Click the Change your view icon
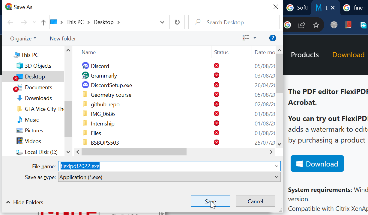368x215 pixels. 246,38
